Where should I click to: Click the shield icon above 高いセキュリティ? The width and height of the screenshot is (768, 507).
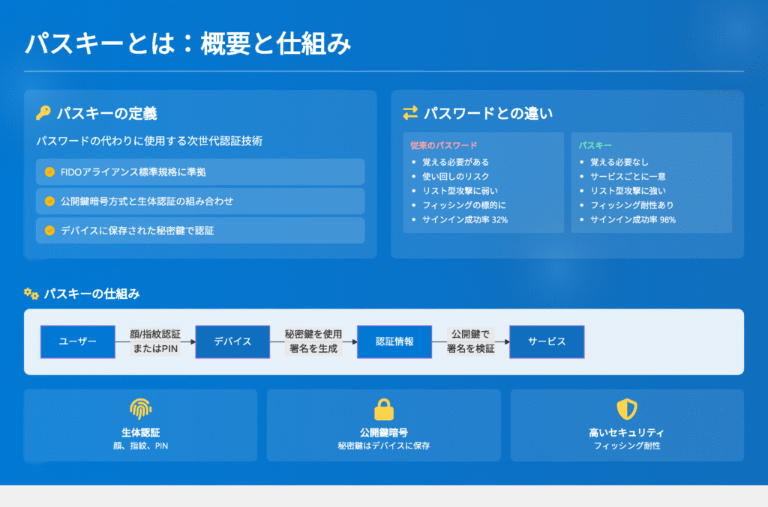point(626,409)
